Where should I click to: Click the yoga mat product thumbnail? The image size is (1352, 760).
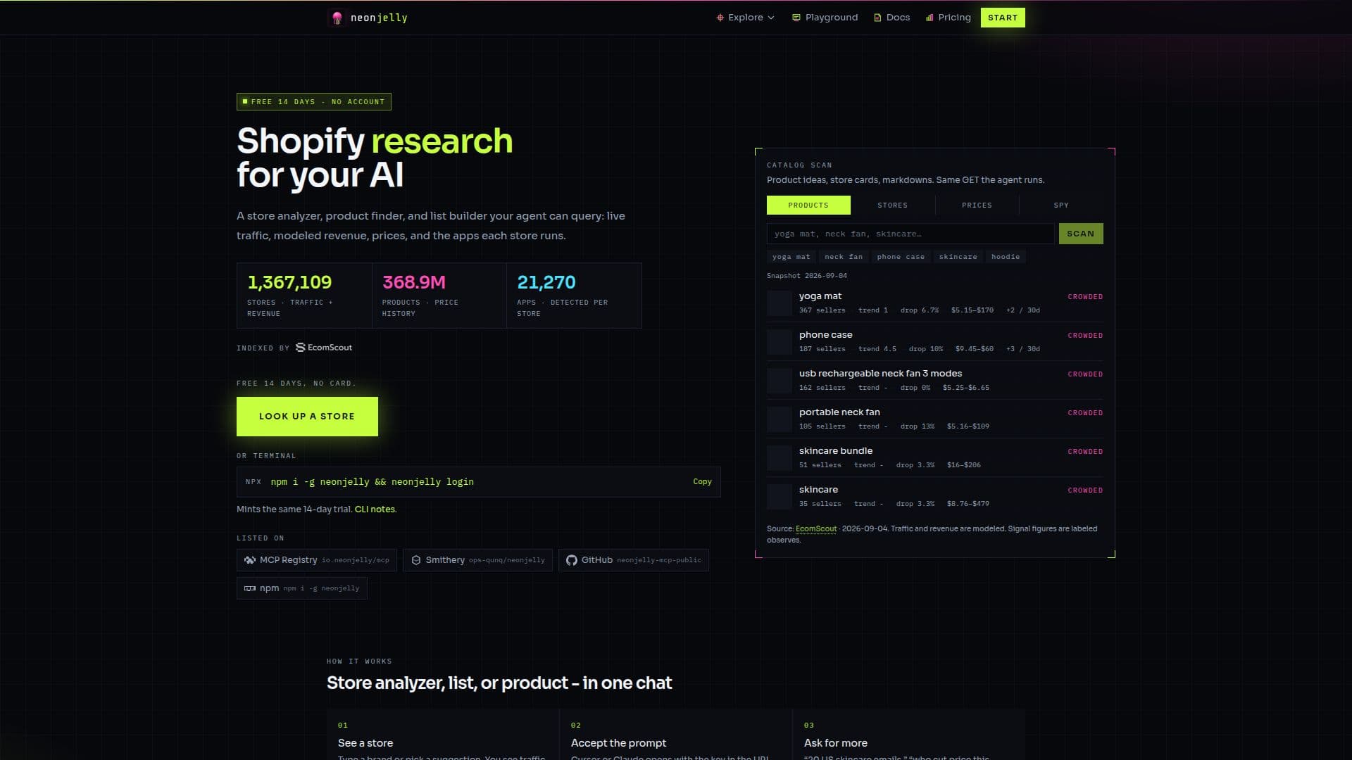pyautogui.click(x=780, y=303)
